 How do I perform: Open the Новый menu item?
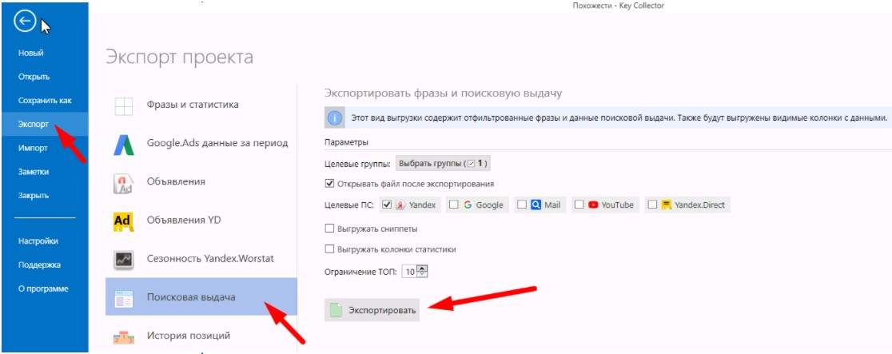click(x=31, y=53)
